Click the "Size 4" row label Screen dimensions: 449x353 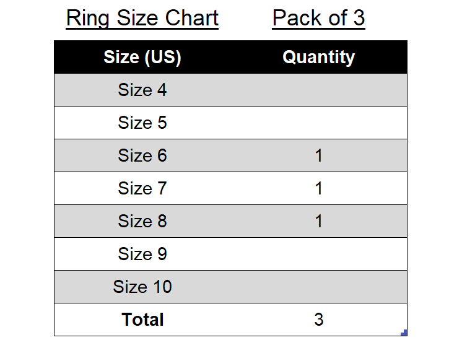[142, 90]
